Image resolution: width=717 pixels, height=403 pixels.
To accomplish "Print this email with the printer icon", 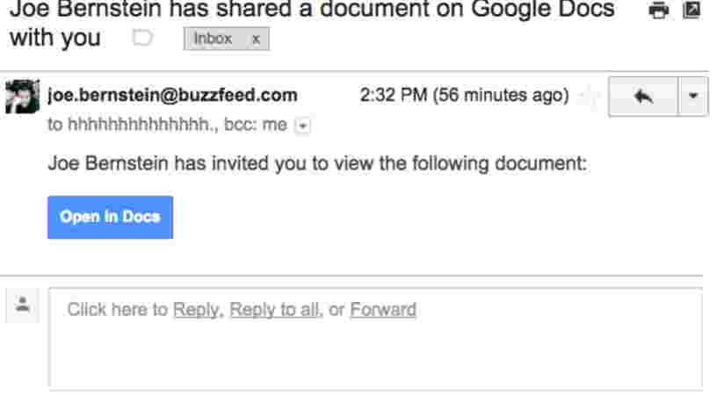I will coord(658,10).
